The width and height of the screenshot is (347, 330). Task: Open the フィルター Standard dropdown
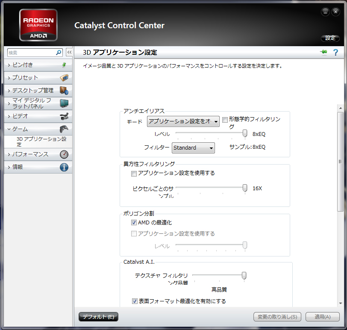point(193,148)
